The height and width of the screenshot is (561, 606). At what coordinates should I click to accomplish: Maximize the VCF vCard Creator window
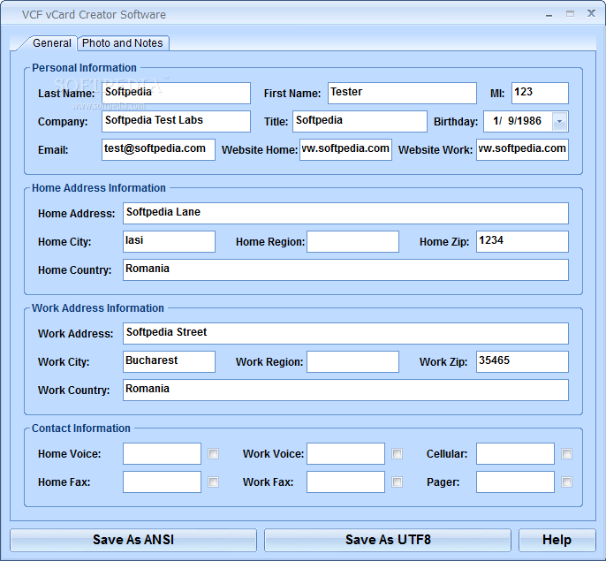[570, 14]
